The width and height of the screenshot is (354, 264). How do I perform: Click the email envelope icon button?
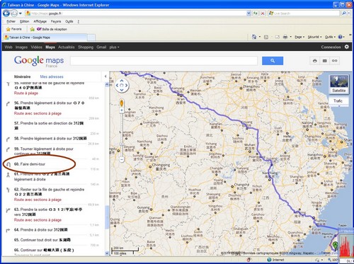pos(324,61)
